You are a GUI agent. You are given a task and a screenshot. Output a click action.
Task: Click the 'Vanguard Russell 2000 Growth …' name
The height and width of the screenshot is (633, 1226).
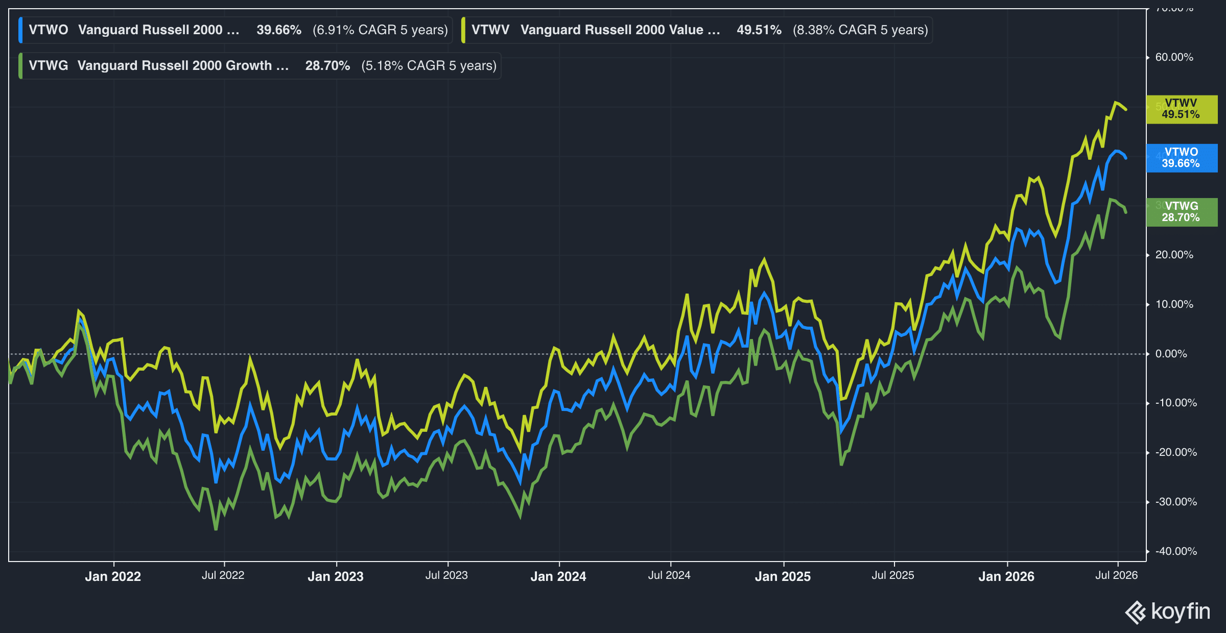pos(183,66)
